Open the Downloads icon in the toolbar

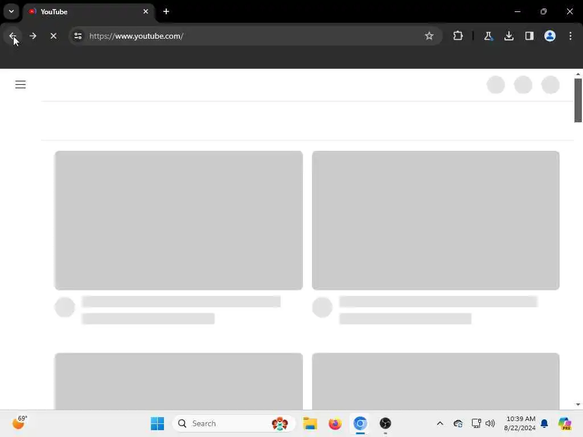click(x=508, y=36)
